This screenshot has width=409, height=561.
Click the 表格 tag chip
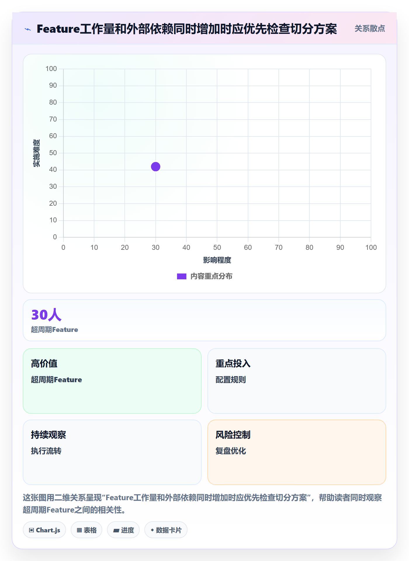[86, 530]
